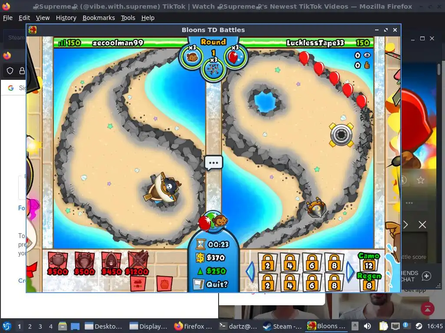Click bottom-row locked bloon slot 4
Viewport: 445px width, 333px height.
click(290, 282)
